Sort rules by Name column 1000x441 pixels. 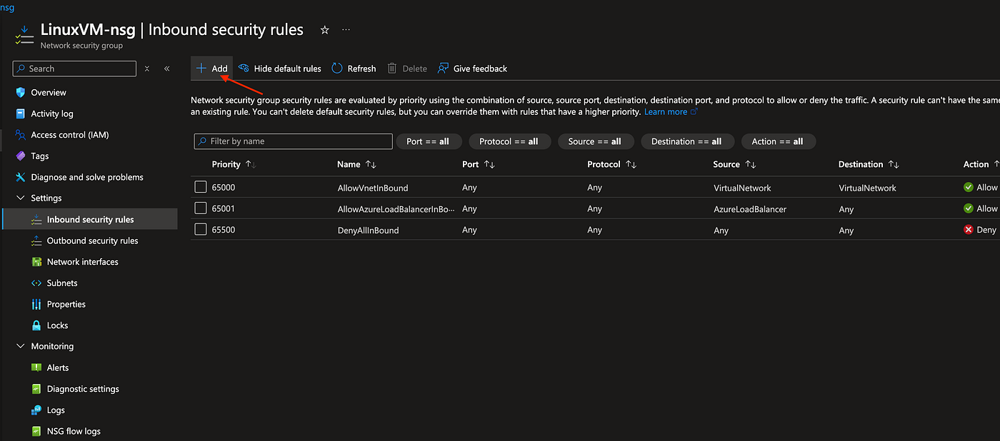[356, 164]
